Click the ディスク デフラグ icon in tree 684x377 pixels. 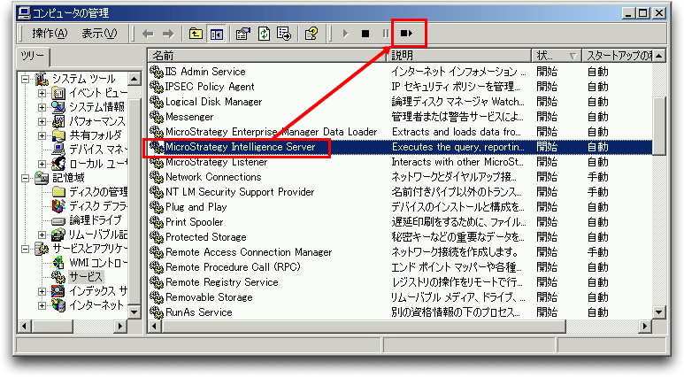pyautogui.click(x=58, y=205)
